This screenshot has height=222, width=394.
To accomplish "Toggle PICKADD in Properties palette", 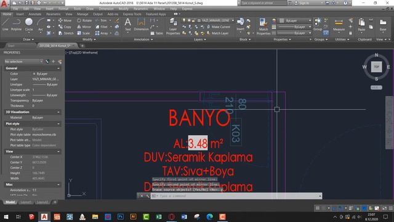I will 47,62.
